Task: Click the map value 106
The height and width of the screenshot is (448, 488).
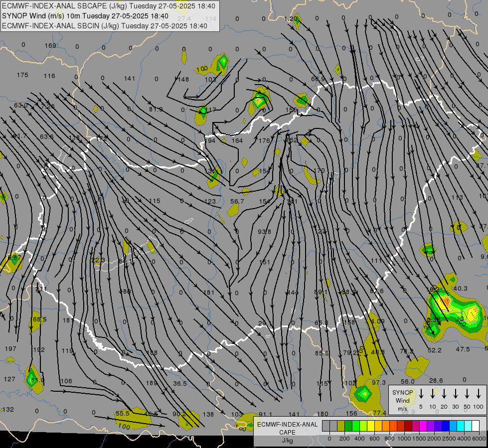Action: [x=66, y=381]
